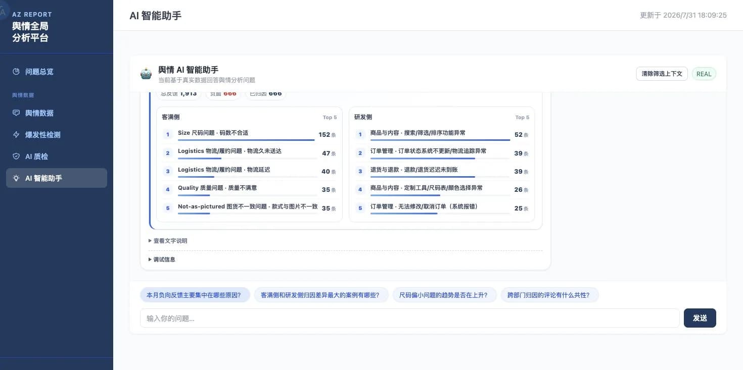Click the 客满侧 panel heading
Viewport: 743px width, 370px height.
(x=171, y=117)
